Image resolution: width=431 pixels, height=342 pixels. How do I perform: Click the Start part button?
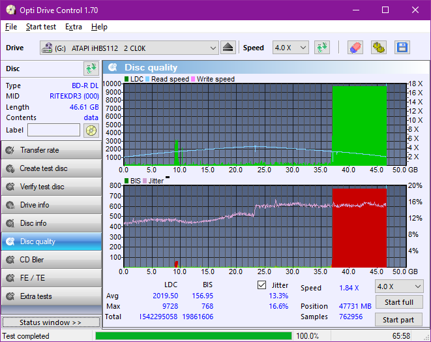[399, 320]
